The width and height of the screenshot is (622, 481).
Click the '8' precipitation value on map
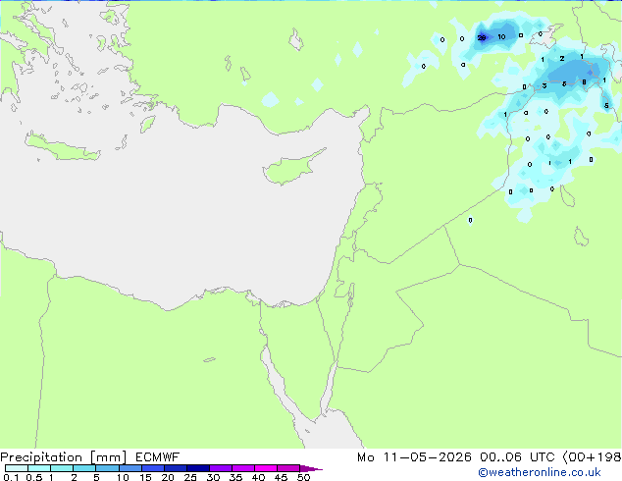[x=584, y=82]
